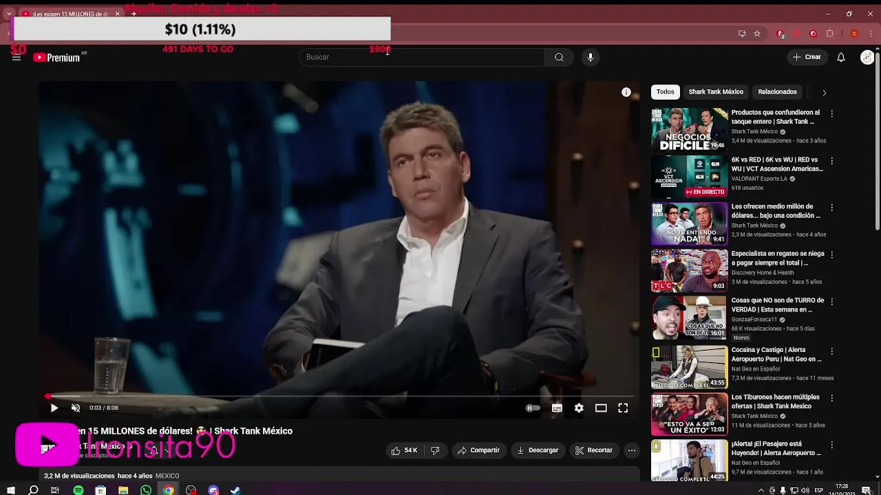Open 'NEGOCIOS DIFICILES' 19:46 thumbnail
This screenshot has height=495, width=881.
[x=689, y=129]
